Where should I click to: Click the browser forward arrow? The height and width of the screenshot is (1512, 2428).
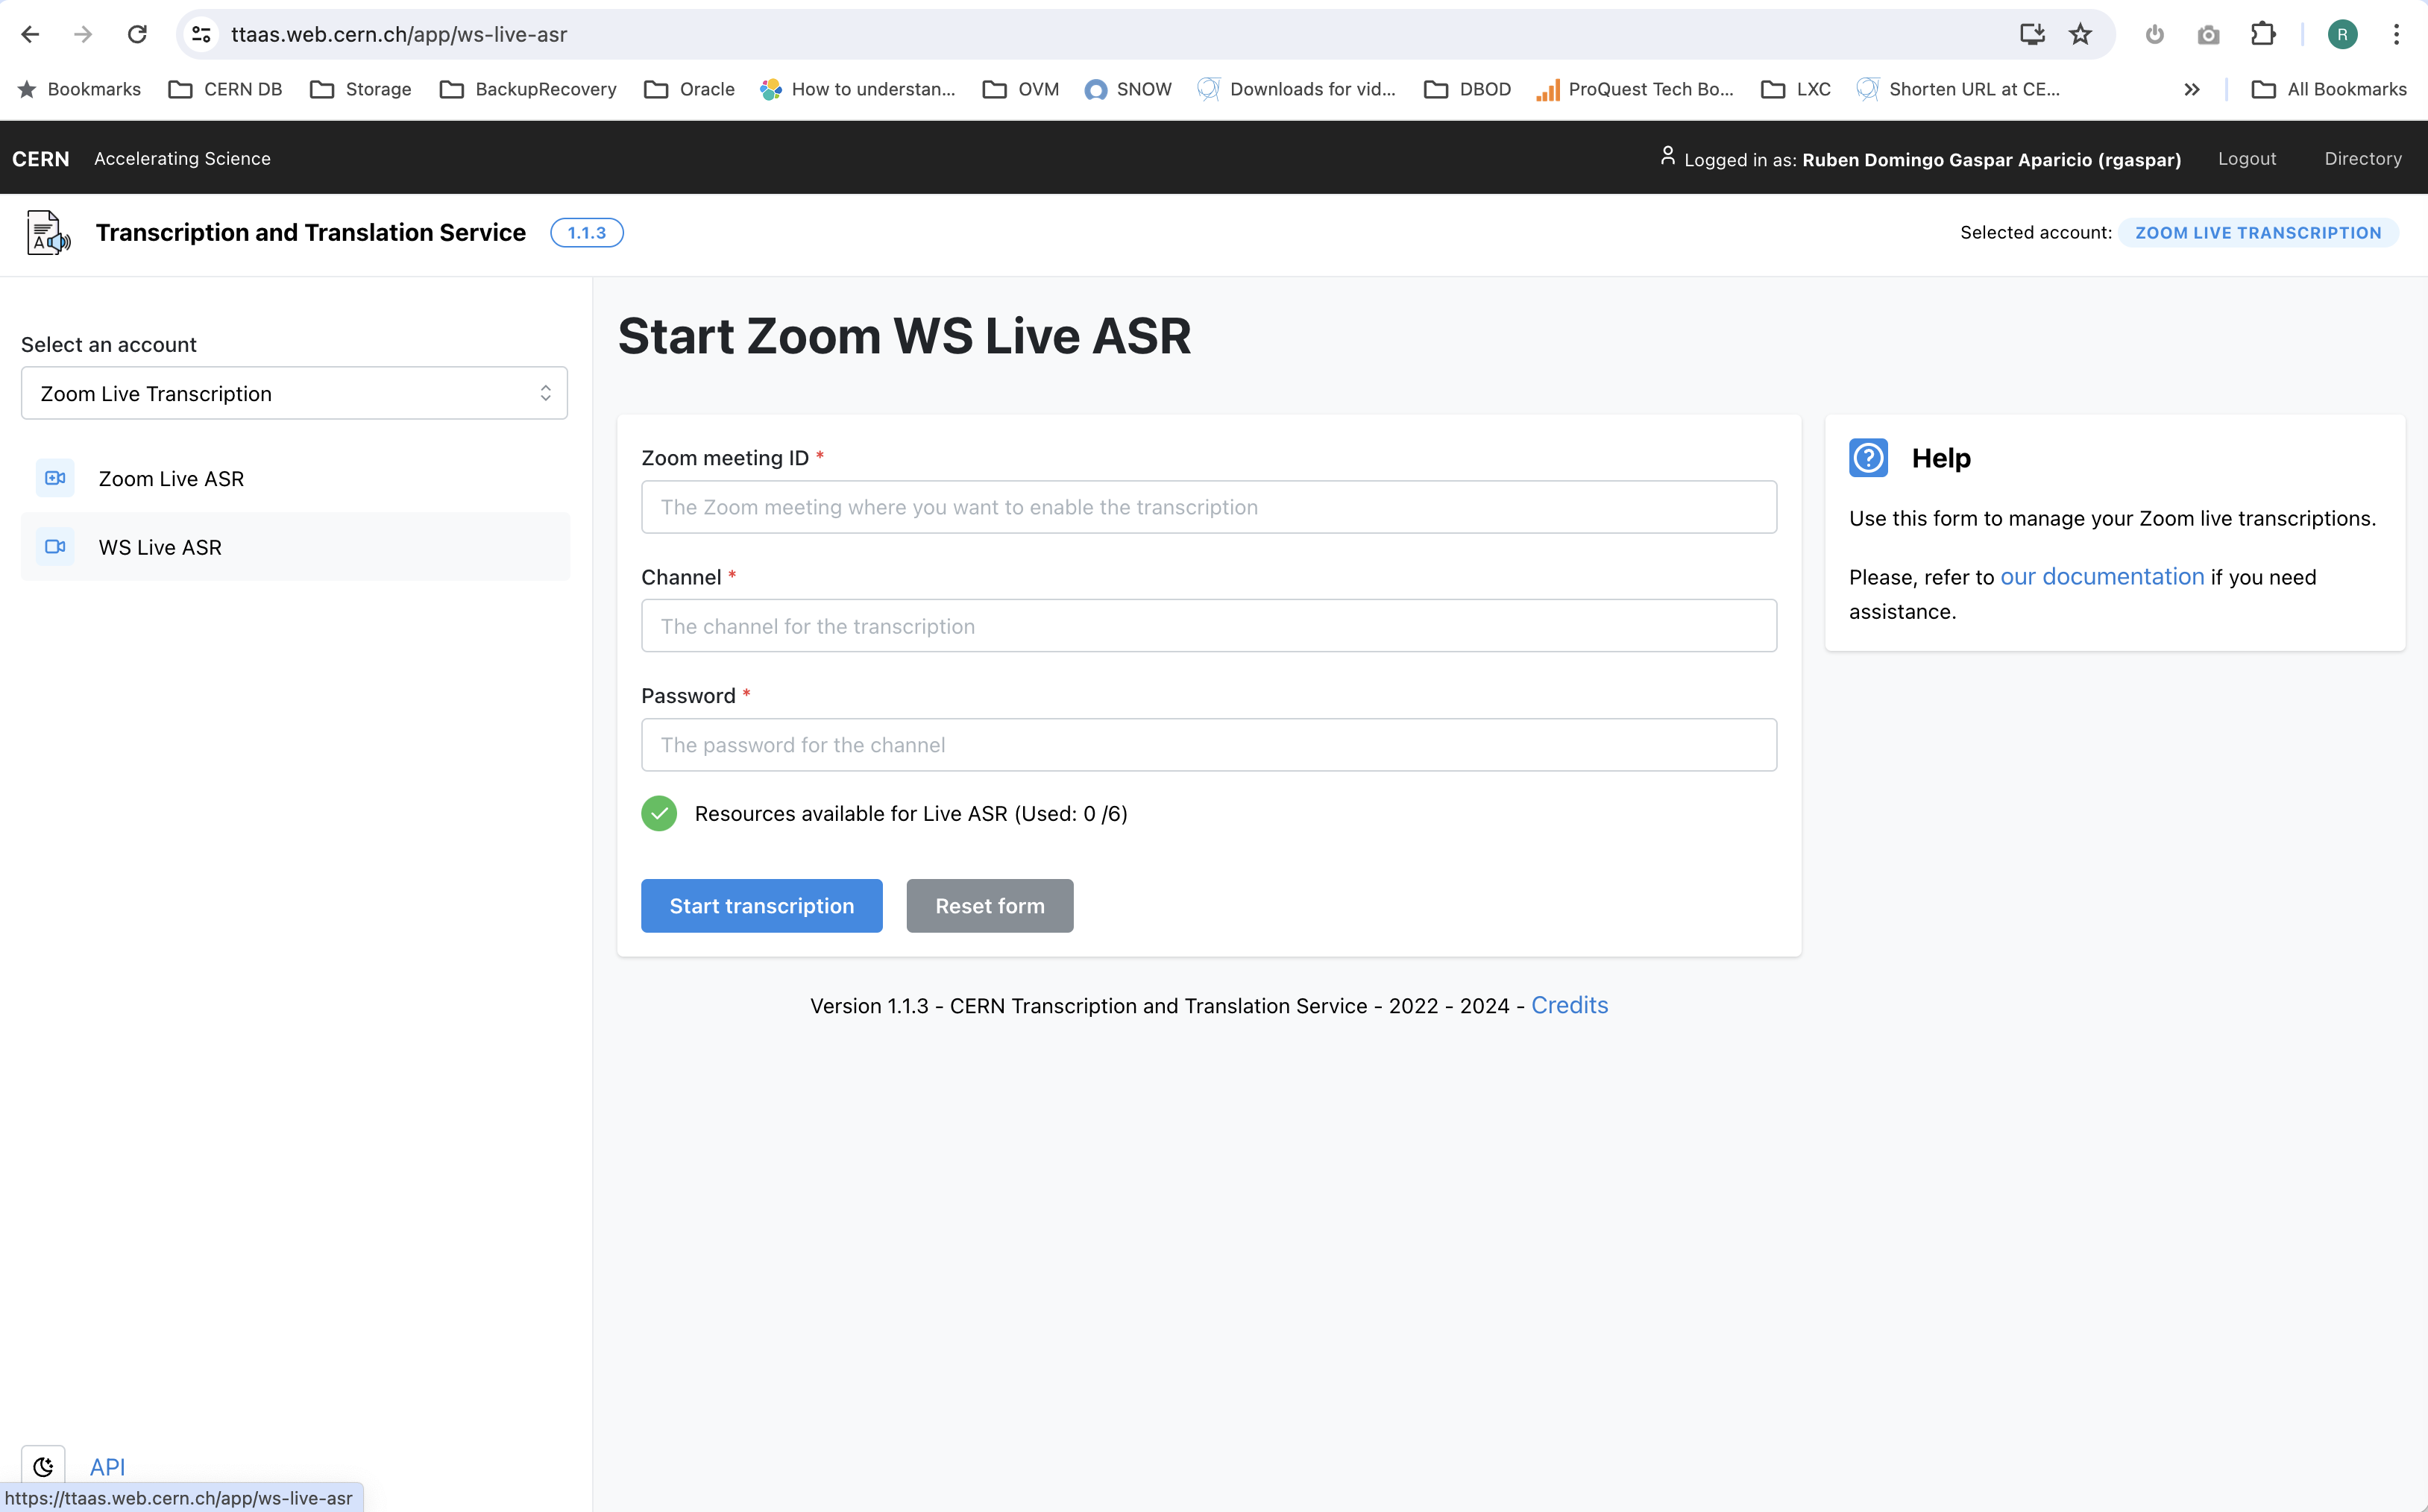click(x=83, y=34)
